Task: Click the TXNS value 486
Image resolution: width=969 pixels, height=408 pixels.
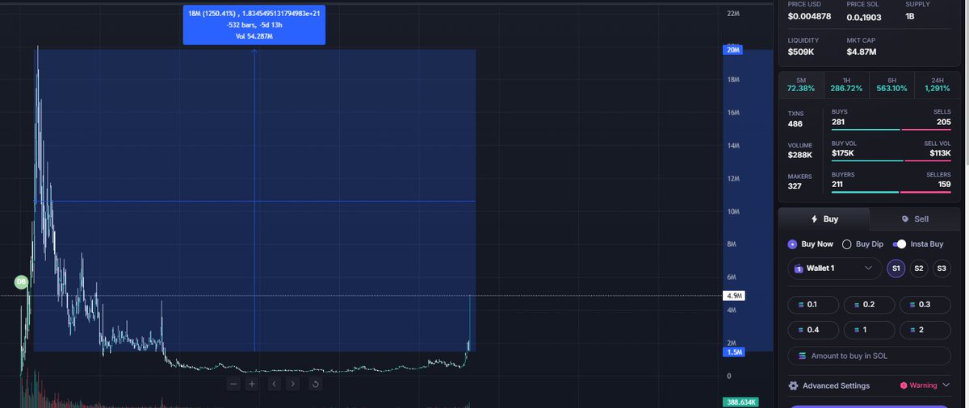Action: 795,123
